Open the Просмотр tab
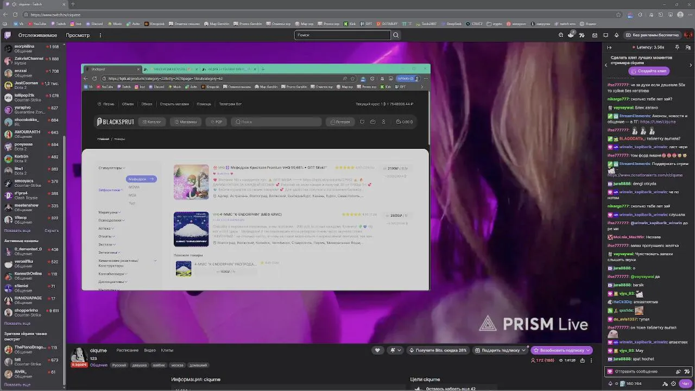Viewport: 695px width, 391px height. click(78, 35)
